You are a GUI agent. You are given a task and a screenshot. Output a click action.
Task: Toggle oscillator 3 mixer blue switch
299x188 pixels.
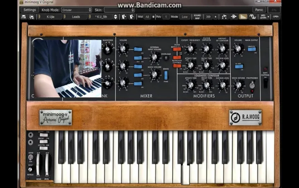pyautogui.click(x=138, y=83)
